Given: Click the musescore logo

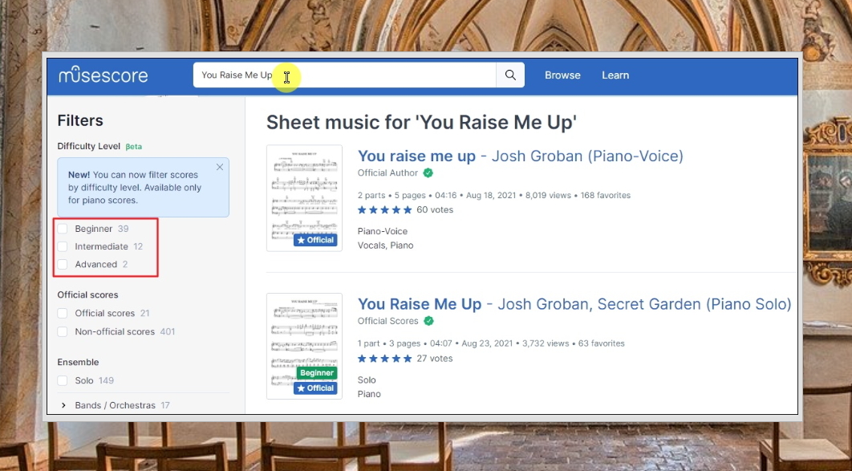Looking at the screenshot, I should click(103, 75).
